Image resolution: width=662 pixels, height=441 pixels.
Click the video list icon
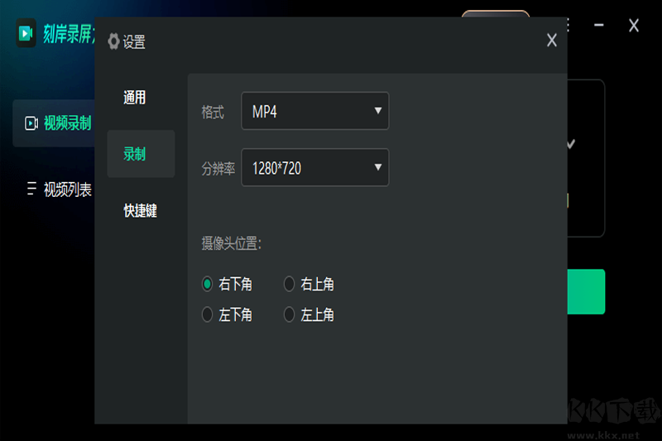tap(31, 188)
